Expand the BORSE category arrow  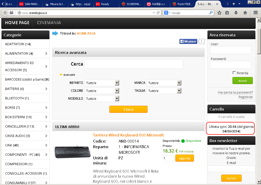pyautogui.click(x=46, y=107)
